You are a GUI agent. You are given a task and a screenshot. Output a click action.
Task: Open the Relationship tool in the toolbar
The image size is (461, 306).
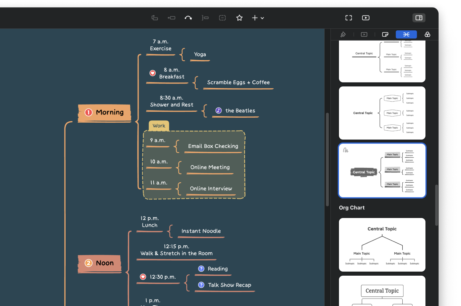tap(188, 18)
